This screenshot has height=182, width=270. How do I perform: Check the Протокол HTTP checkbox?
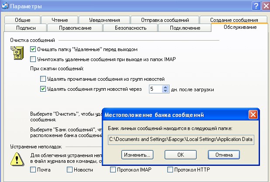170,170
